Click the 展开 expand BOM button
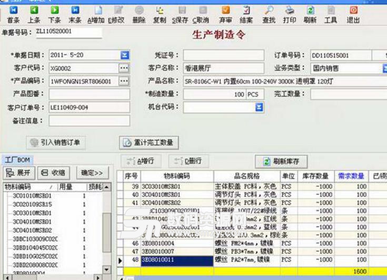Image resolution: width=387 pixels, height=280 pixels. click(x=19, y=173)
